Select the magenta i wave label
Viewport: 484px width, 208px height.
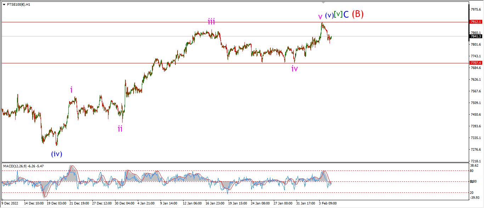[x=71, y=90]
